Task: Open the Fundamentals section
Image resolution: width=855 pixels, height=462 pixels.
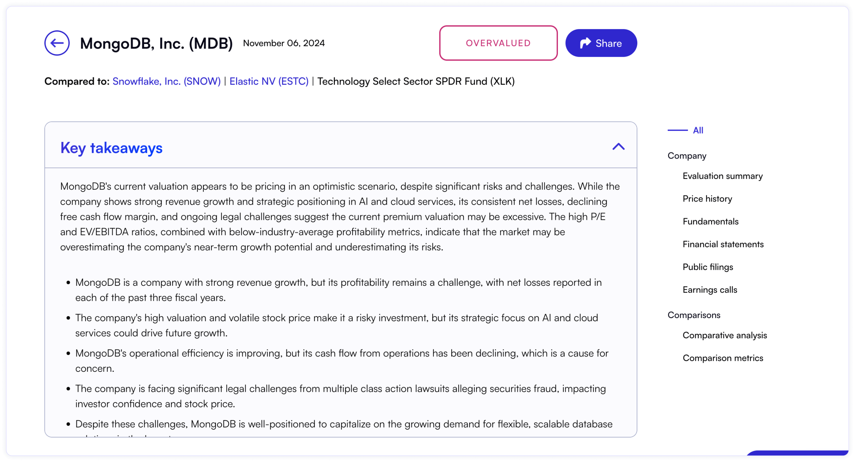Action: pyautogui.click(x=710, y=222)
